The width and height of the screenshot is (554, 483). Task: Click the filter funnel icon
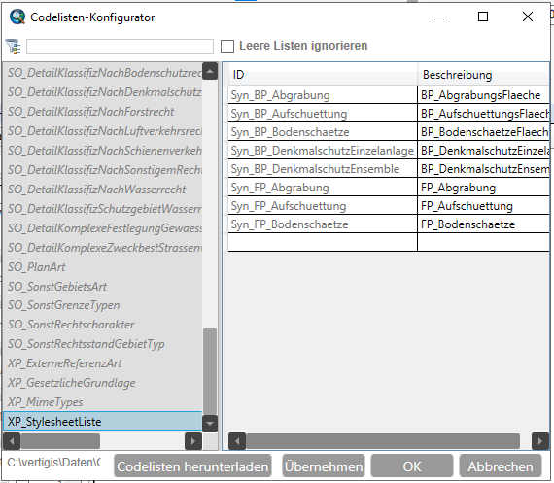(14, 47)
